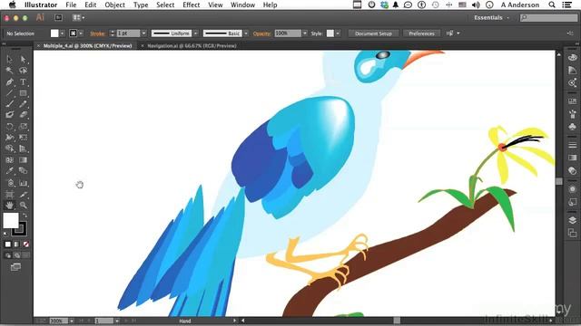This screenshot has height=326, width=581.
Task: Open the Color Guide panel
Action: [573, 71]
